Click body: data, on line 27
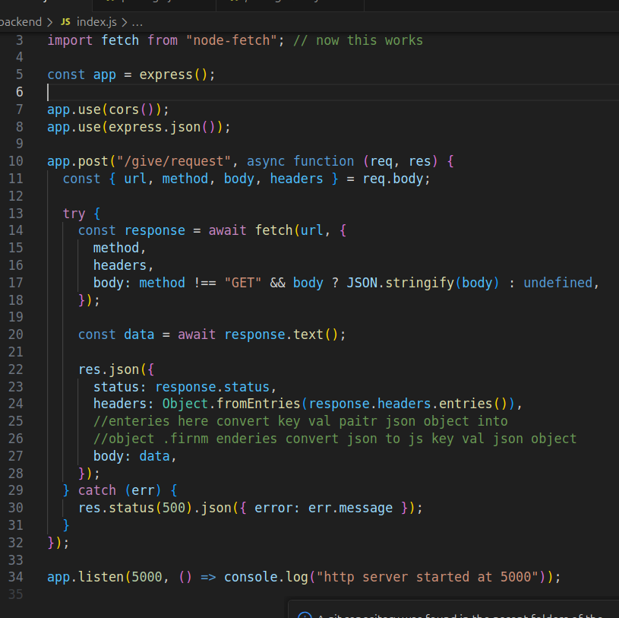 tap(134, 456)
